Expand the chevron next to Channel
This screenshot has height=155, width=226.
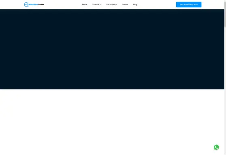tap(100, 4)
